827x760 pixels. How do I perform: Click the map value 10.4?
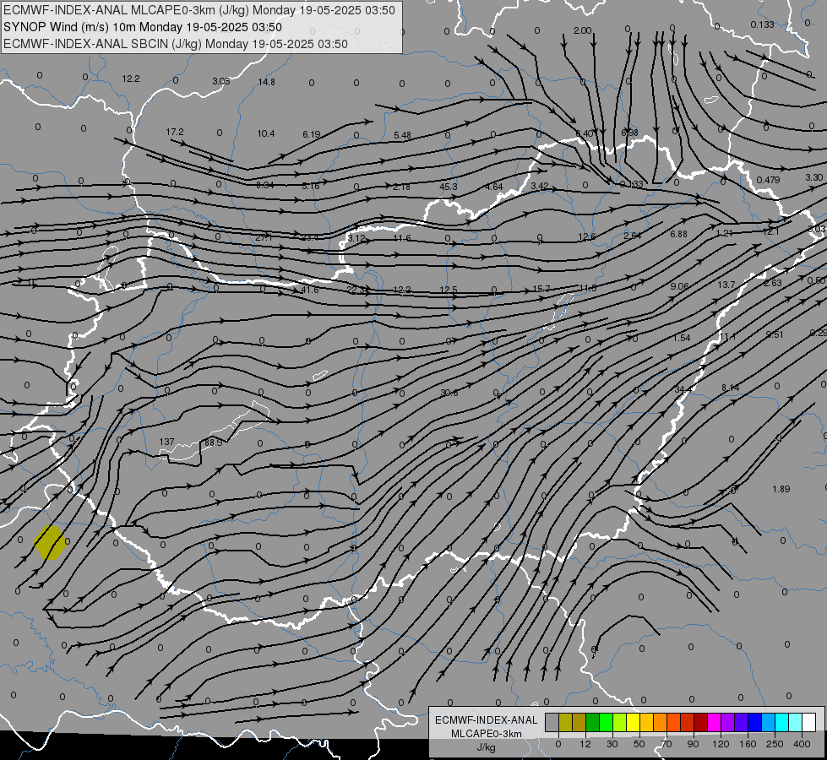tap(266, 133)
